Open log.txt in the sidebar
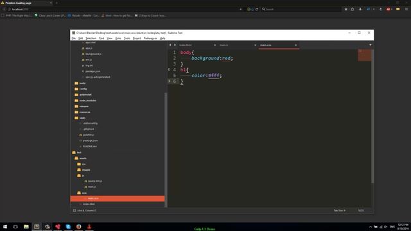The height and width of the screenshot is (231, 411). pos(89,65)
